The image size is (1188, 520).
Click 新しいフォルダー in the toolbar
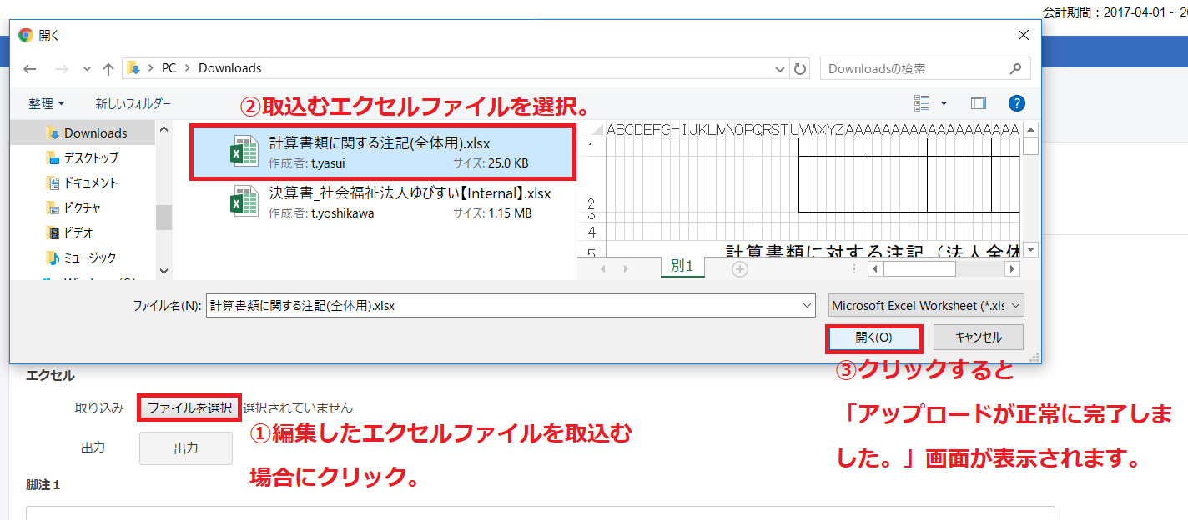pyautogui.click(x=133, y=103)
